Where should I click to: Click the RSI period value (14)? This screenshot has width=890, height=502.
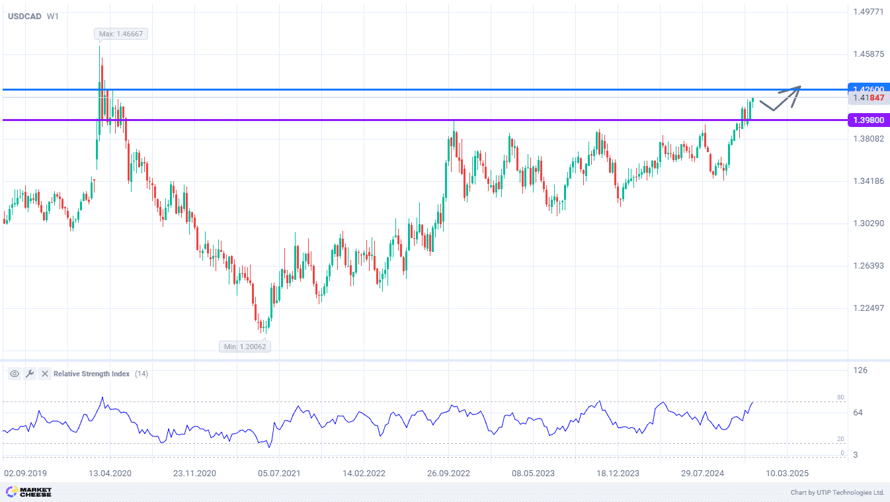(x=142, y=374)
